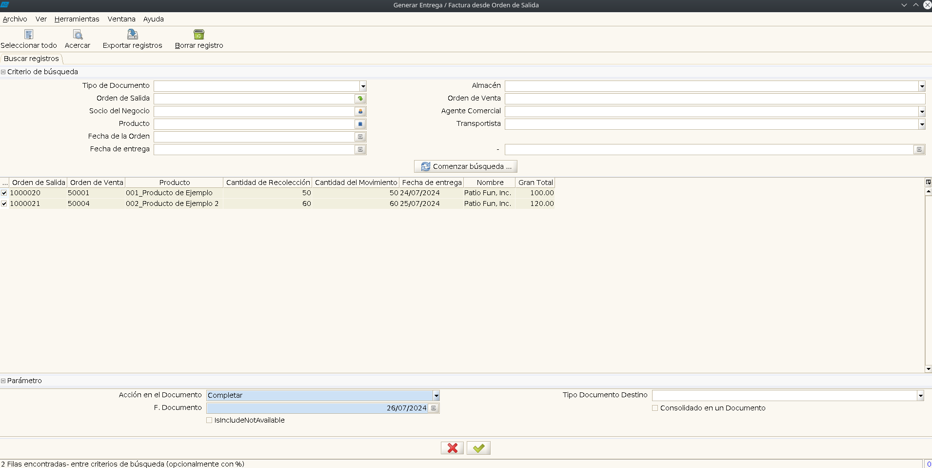Collapse the Criterio de búsqueda section

3,72
